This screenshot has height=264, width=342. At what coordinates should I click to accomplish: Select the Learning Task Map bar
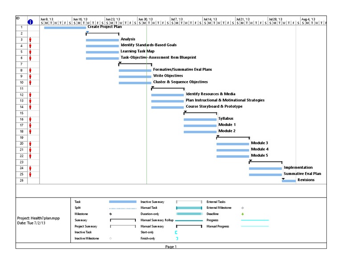click(x=102, y=52)
